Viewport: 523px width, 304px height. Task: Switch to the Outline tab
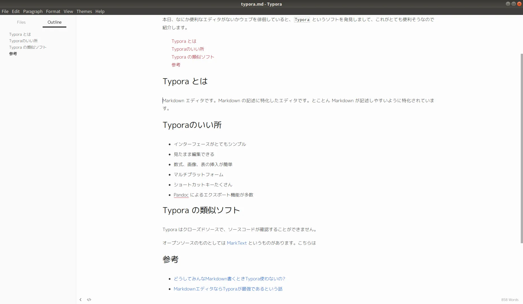point(54,22)
